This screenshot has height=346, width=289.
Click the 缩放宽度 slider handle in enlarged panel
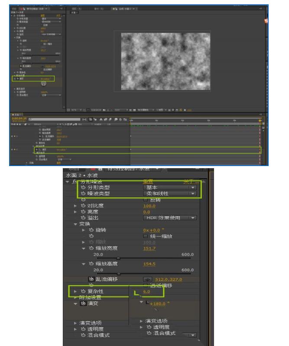pyautogui.click(x=118, y=258)
